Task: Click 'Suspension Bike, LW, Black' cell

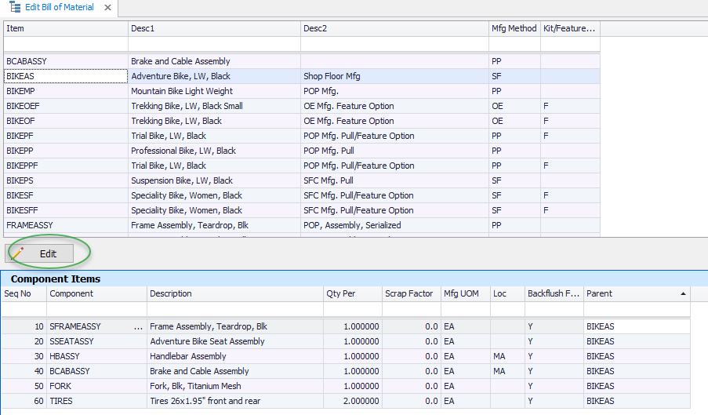Action: 215,180
